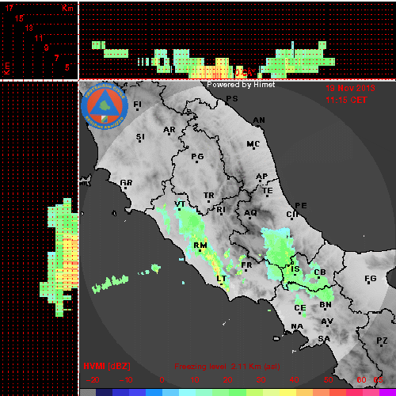
Task: Click the BN city label on map
Action: tap(326, 305)
